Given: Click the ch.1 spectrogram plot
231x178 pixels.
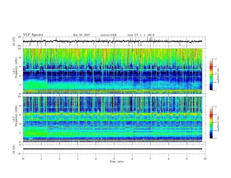Looking at the screenshot, I should coord(113,71).
